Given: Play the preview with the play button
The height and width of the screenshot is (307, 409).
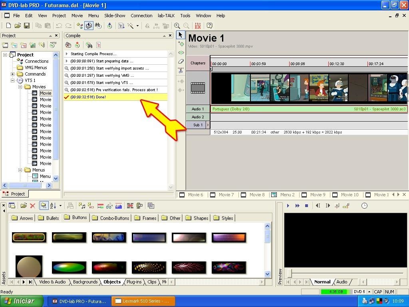Looking at the screenshot, I should tap(288, 206).
